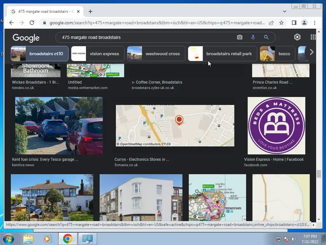Image resolution: width=326 pixels, height=245 pixels.
Task: Open the OpenStreetMap pin thumbnail
Action: click(x=175, y=126)
